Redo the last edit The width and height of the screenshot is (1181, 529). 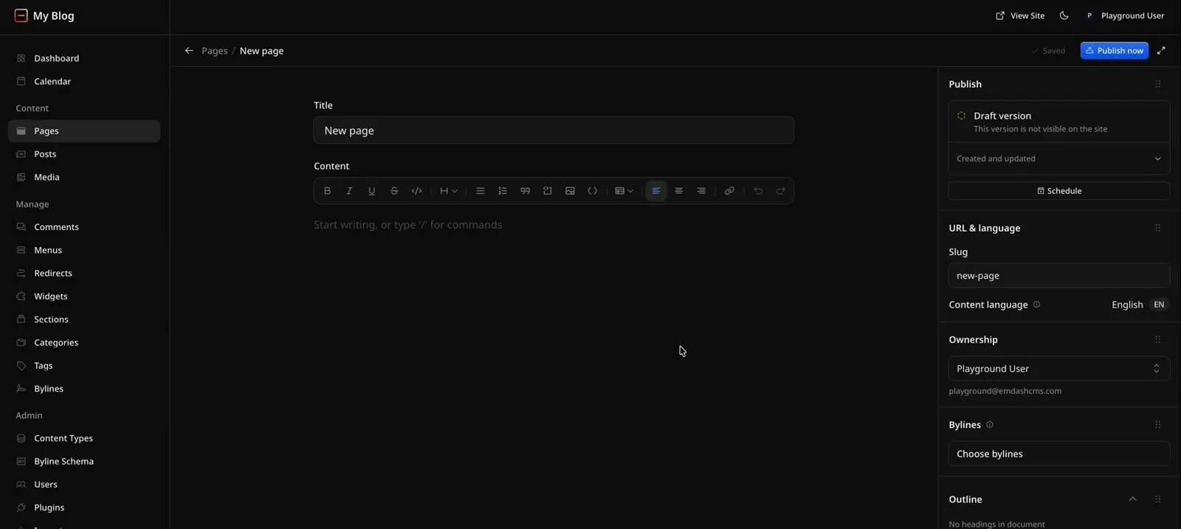[780, 191]
